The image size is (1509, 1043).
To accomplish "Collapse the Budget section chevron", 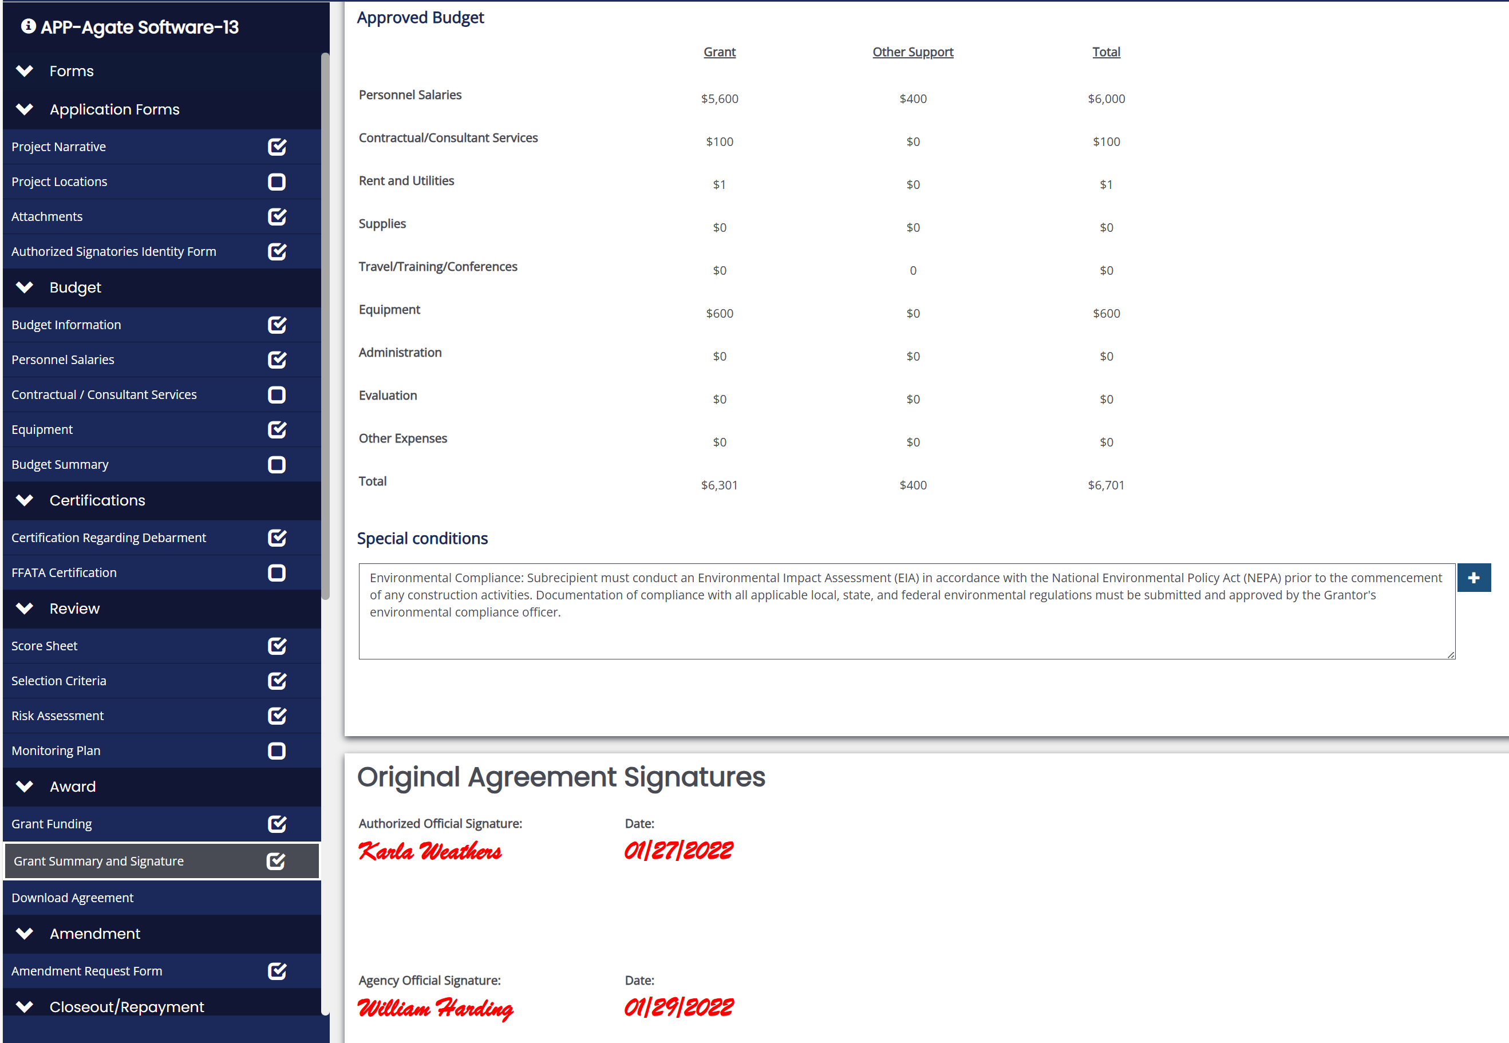I will (x=25, y=287).
